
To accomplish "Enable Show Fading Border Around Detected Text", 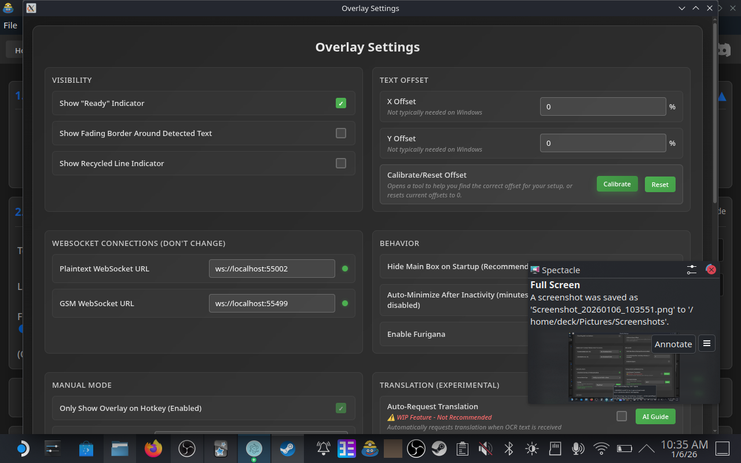I will tap(341, 133).
